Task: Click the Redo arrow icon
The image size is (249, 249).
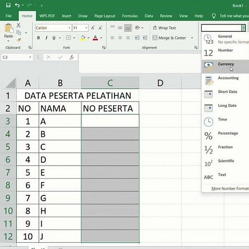Action: (29, 5)
